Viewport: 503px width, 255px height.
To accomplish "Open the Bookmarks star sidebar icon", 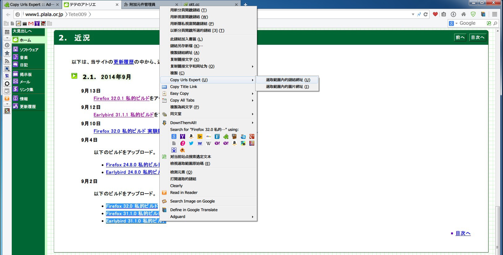I will [x=7, y=53].
